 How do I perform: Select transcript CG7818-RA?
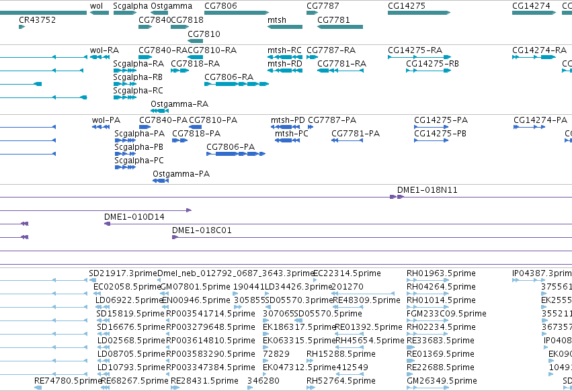pos(180,71)
